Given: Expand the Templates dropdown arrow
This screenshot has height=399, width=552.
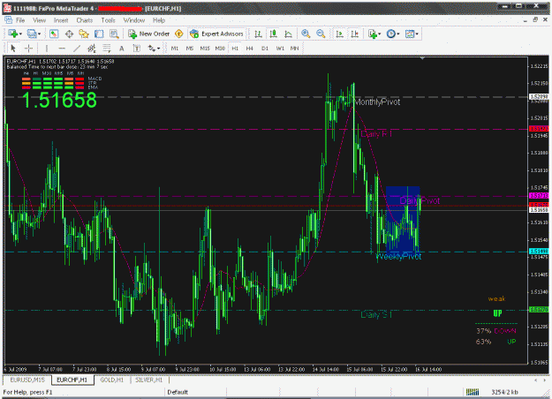Looking at the screenshot, I should click(417, 34).
